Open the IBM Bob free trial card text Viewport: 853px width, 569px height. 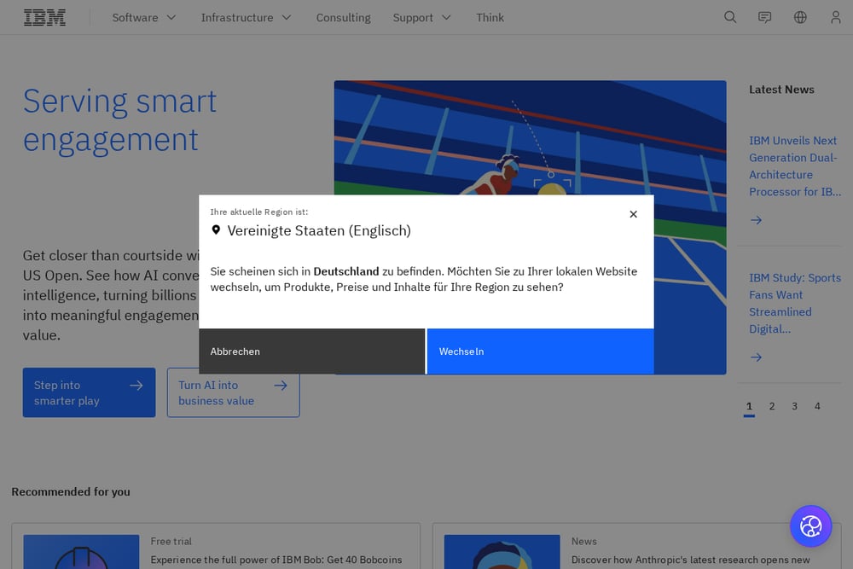click(276, 560)
